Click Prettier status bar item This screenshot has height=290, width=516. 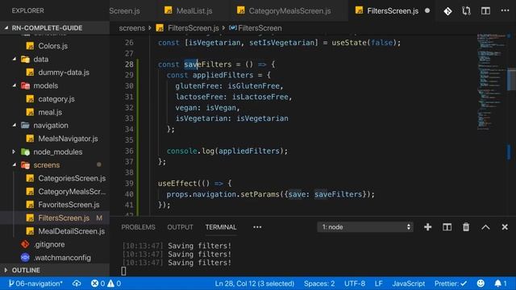coord(451,284)
